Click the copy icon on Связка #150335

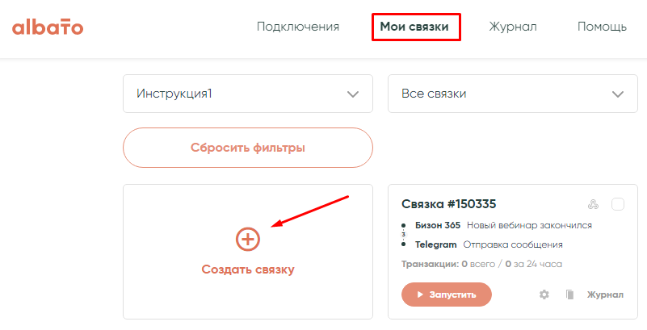569,295
